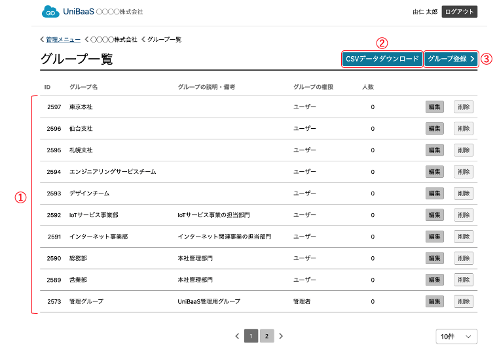Delete the IoTサービス事業部 group

pyautogui.click(x=464, y=215)
